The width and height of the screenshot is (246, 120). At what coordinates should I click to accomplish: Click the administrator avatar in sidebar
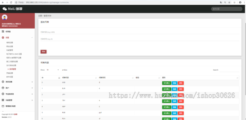[5, 17]
